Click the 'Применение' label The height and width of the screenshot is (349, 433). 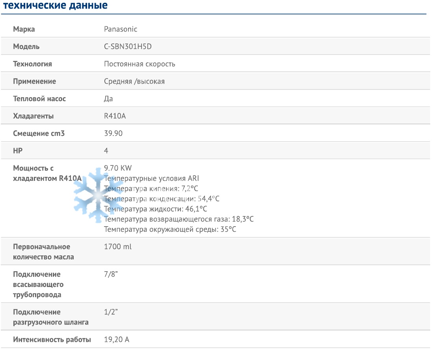coord(35,81)
